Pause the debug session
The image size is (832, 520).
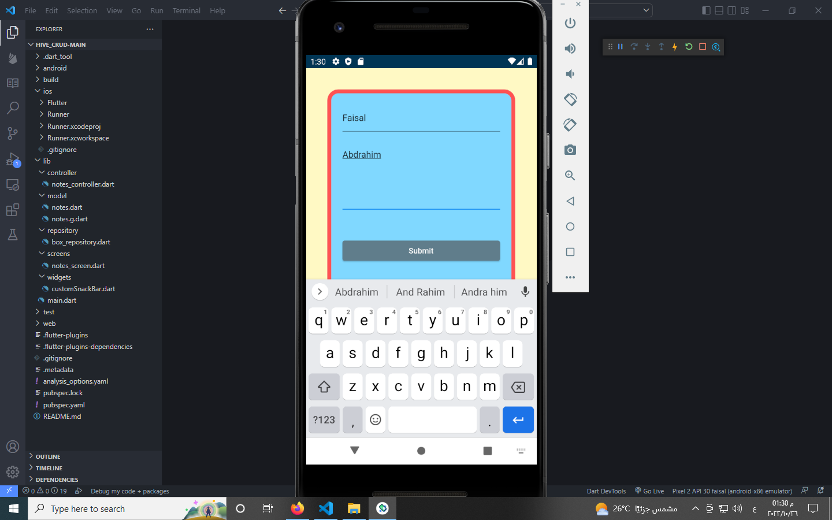[621, 47]
